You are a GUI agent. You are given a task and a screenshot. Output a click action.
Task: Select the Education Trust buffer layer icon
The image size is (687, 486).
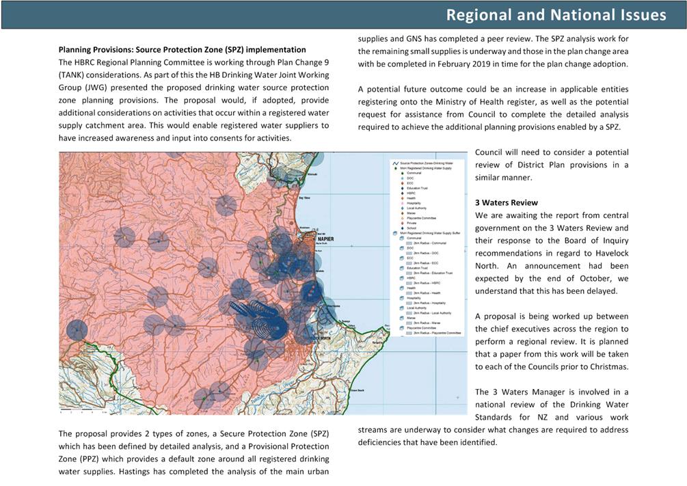(402, 268)
